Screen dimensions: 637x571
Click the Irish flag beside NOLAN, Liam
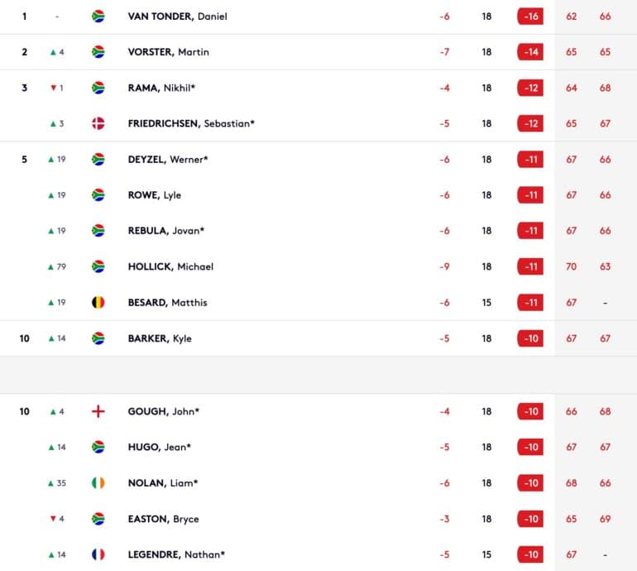98,482
